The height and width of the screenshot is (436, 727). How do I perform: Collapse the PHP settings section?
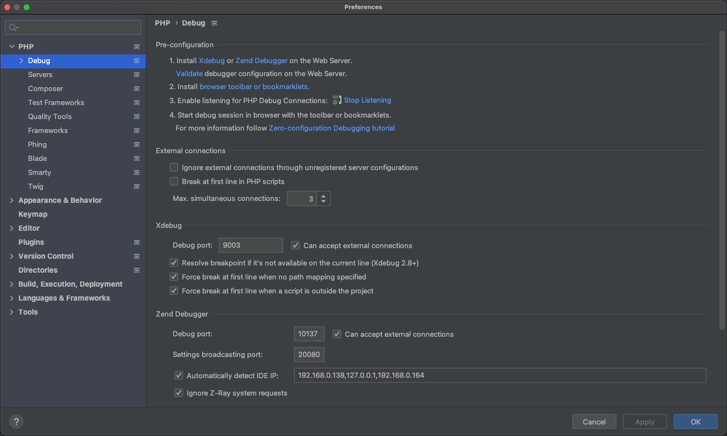click(x=12, y=47)
